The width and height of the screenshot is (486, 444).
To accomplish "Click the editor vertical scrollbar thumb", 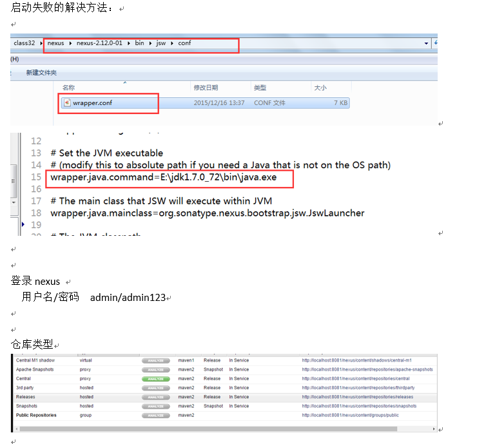I will coord(14,181).
